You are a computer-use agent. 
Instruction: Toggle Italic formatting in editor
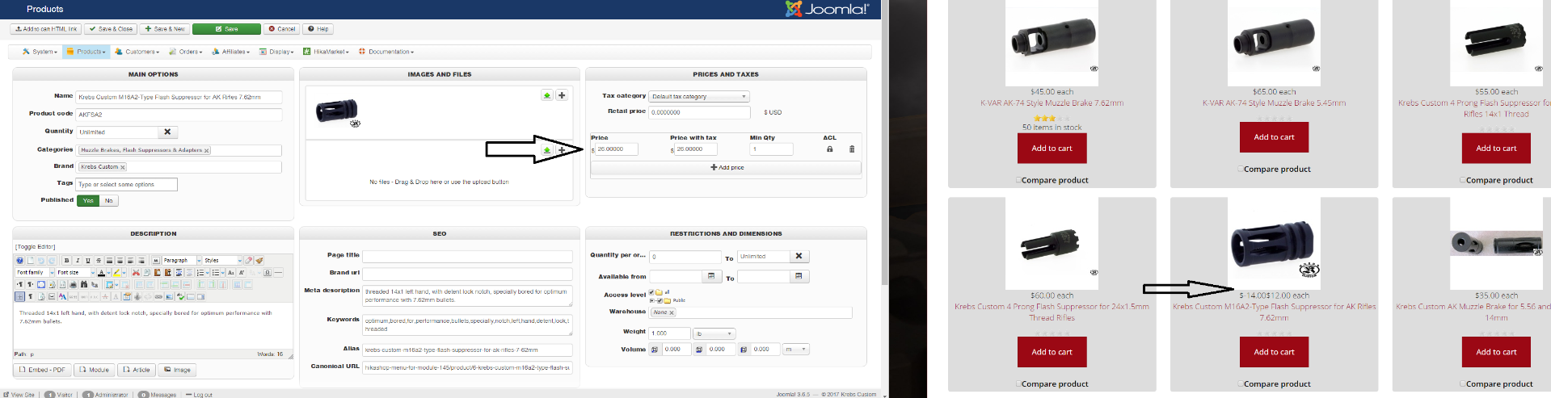point(78,261)
